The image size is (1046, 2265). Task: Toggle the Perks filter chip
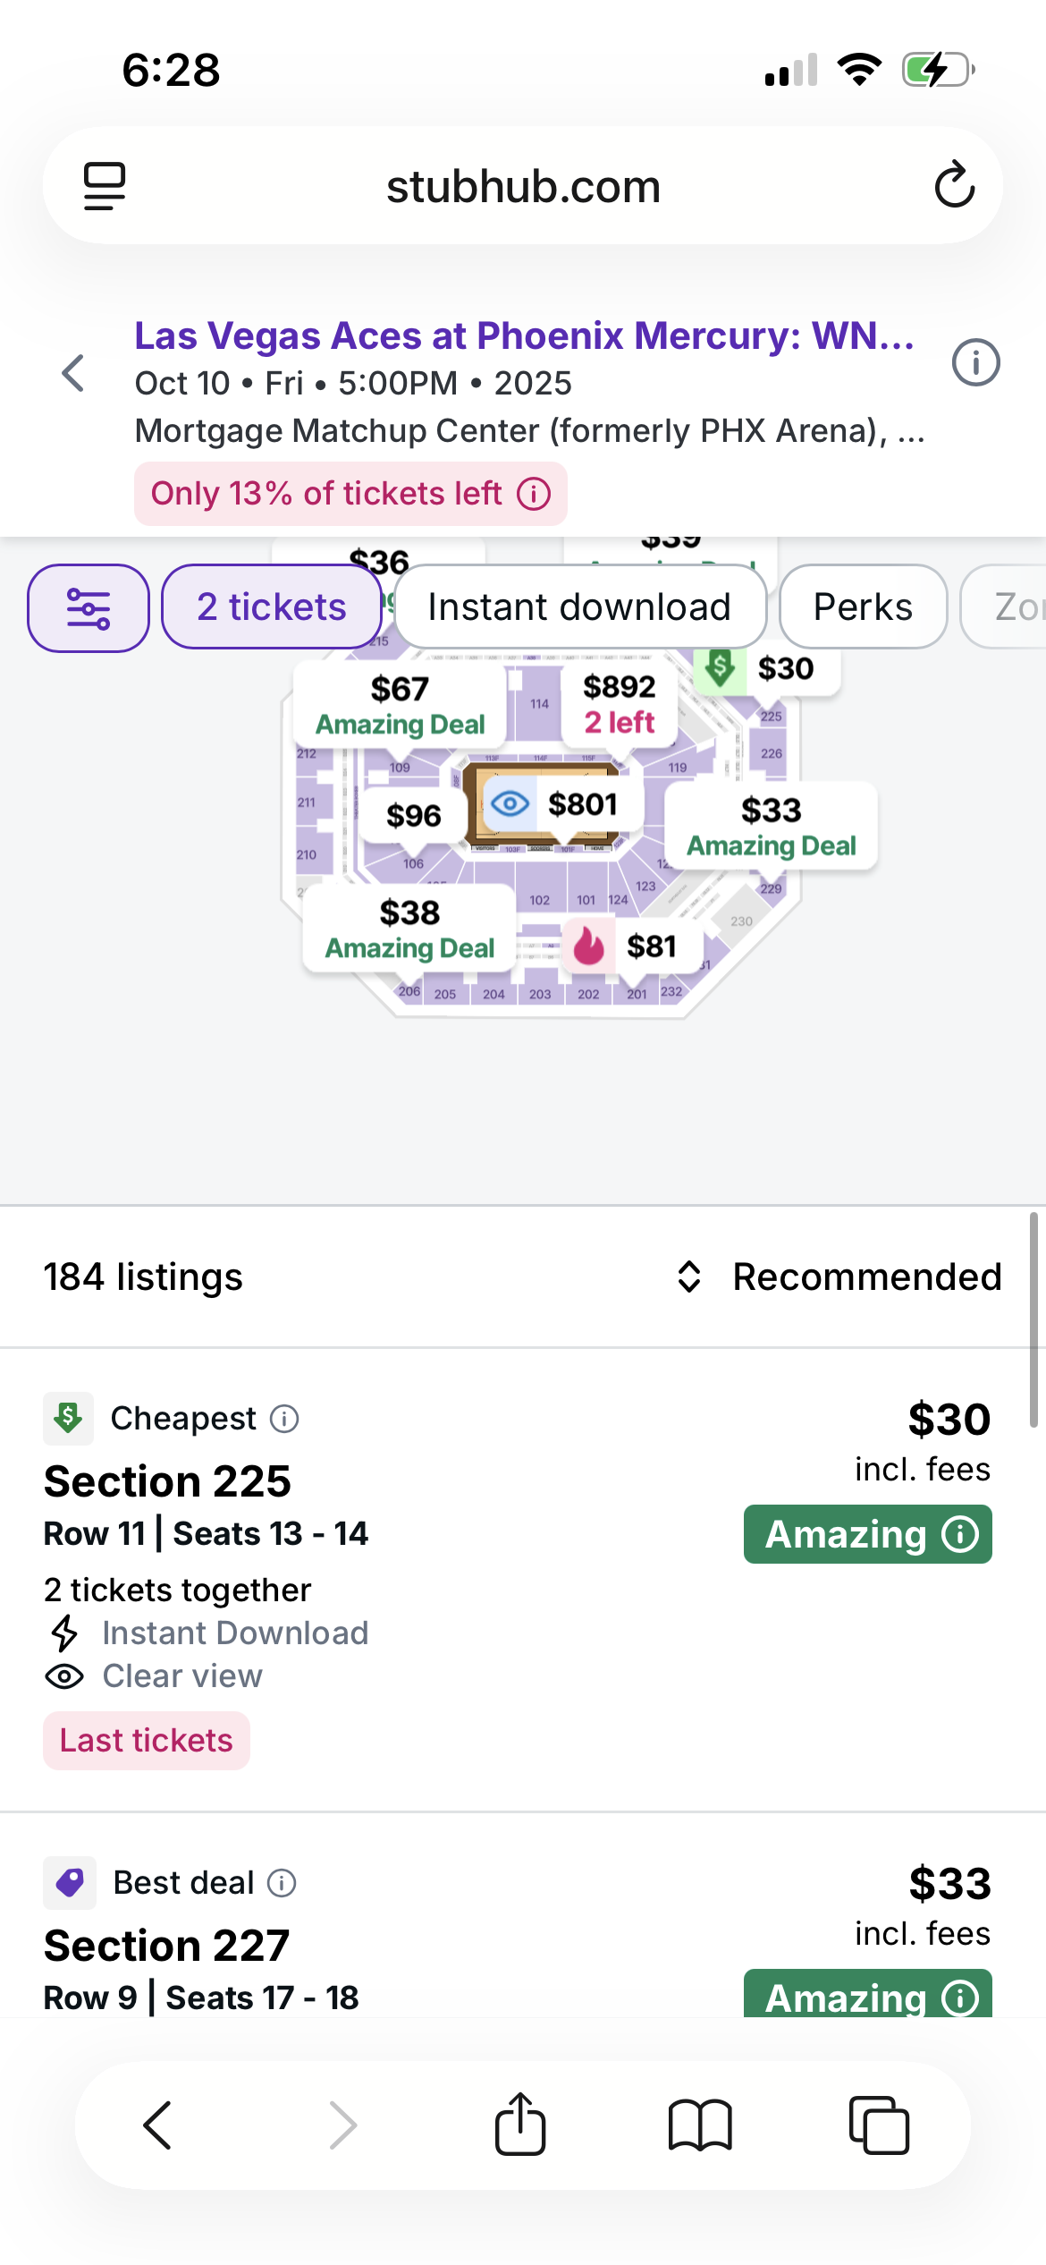tap(863, 607)
